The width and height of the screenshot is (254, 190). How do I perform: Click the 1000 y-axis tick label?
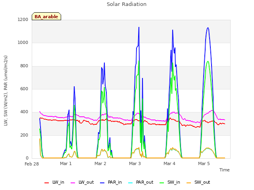click(23, 43)
